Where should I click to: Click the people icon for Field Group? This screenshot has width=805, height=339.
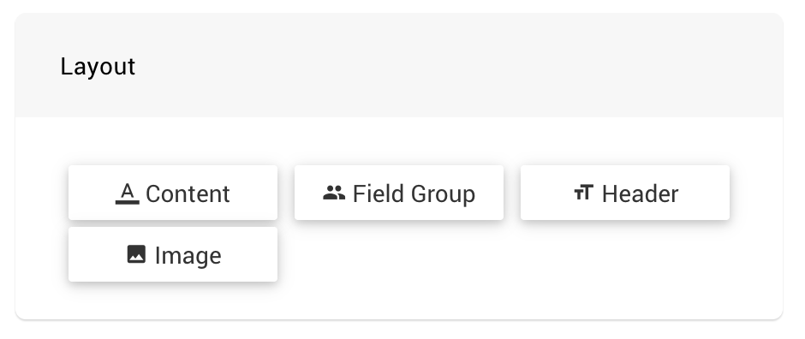[x=334, y=193]
